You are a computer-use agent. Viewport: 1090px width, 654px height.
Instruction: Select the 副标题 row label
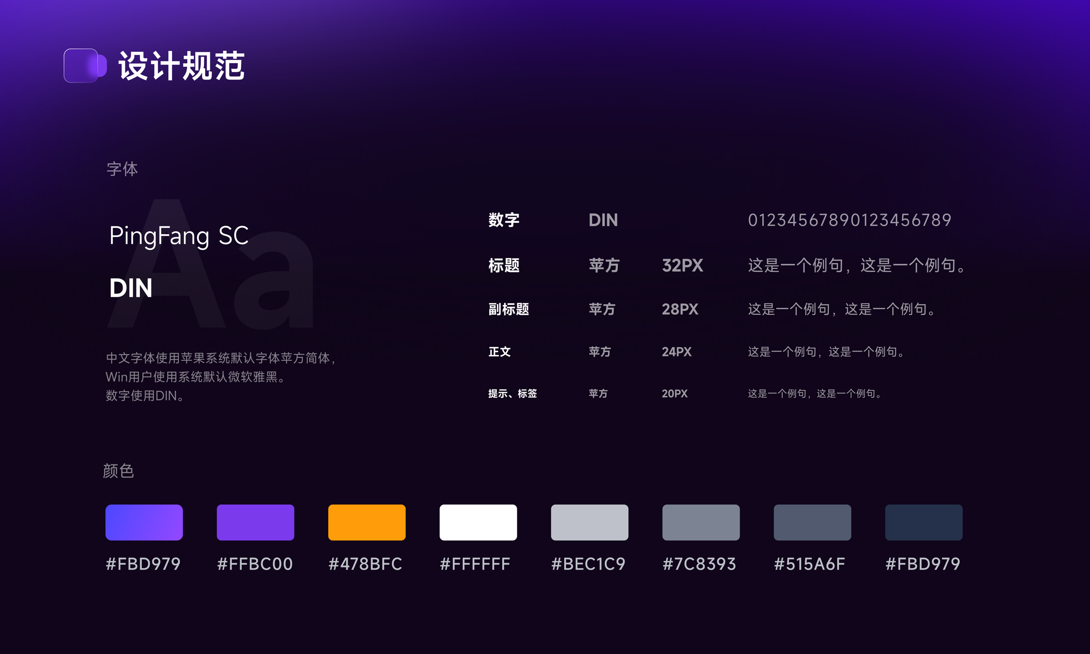click(509, 309)
